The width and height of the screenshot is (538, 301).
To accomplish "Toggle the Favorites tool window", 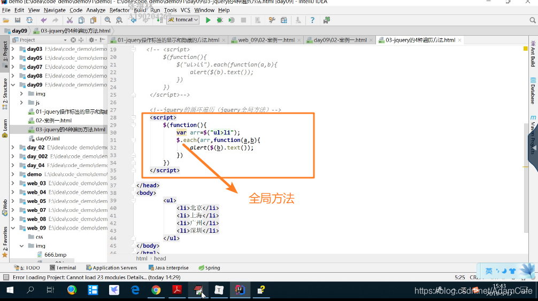I will pos(5,242).
